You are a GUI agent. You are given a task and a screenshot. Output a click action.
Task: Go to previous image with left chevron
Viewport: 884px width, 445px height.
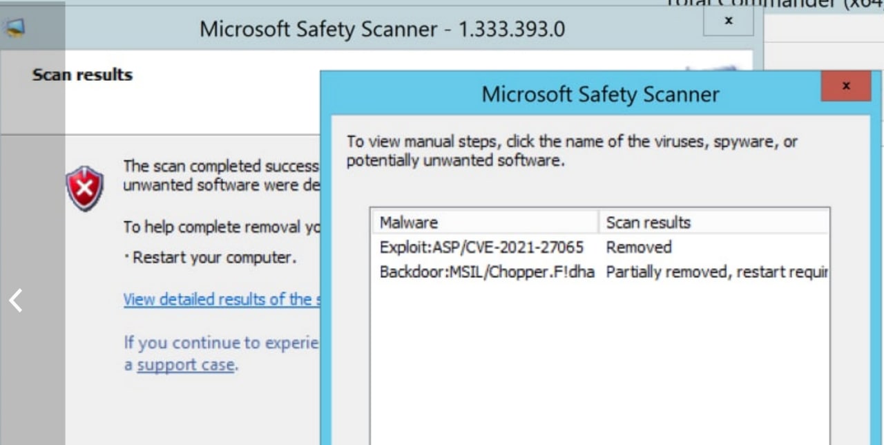(16, 301)
